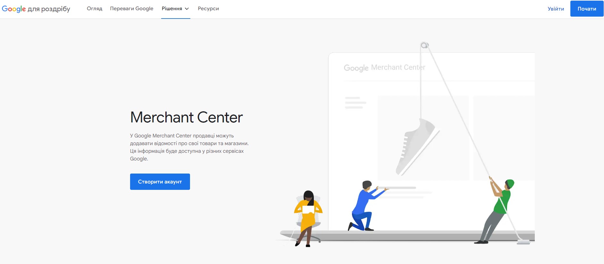This screenshot has height=264, width=604.
Task: Click the chevron arrow next to Рішення
Action: point(187,9)
